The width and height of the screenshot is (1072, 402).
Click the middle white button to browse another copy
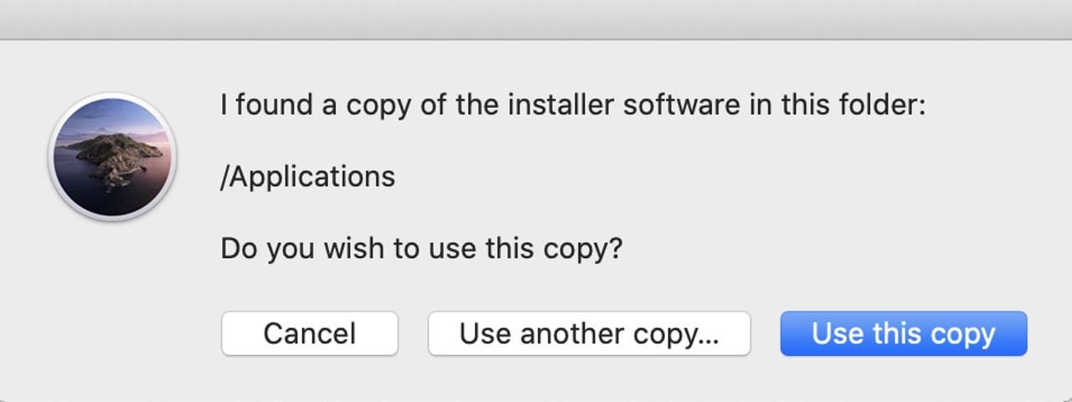(x=589, y=333)
